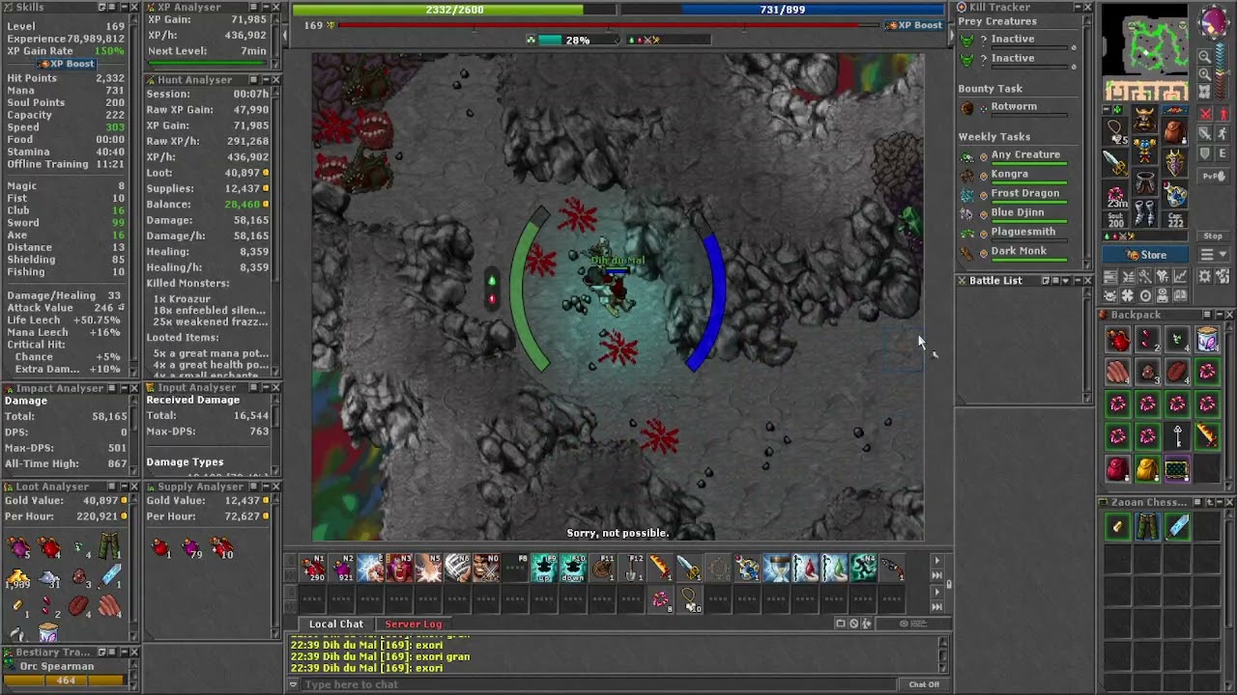Click the helmet equipment slot
Image resolution: width=1237 pixels, height=695 pixels.
point(1145,119)
